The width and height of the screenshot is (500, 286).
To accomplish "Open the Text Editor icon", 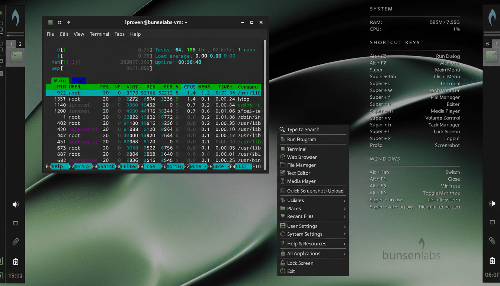I will tap(283, 173).
